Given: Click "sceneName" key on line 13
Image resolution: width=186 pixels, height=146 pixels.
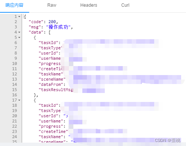Looking at the screenshot, I should pos(52,79).
